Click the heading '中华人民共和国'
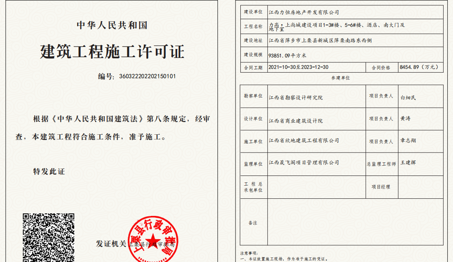Image resolution: width=453 pixels, height=262 pixels. point(112,25)
